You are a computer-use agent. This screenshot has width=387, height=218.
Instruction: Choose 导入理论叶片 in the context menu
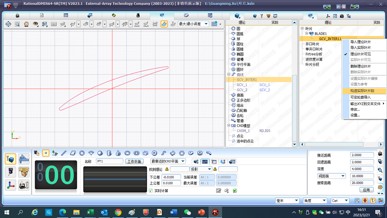click(360, 42)
